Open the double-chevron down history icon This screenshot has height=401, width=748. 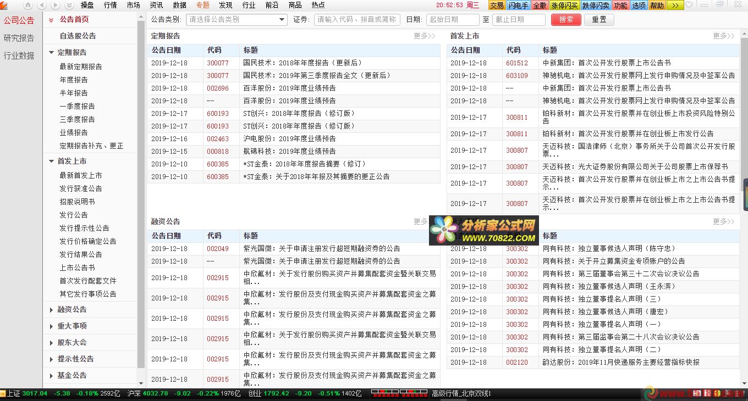(69, 5)
